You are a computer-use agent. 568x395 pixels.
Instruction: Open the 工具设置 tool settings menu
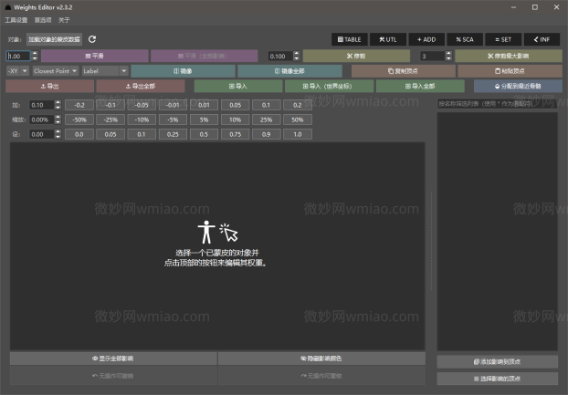[16, 20]
